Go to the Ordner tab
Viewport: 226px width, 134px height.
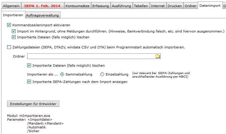[x=191, y=6]
